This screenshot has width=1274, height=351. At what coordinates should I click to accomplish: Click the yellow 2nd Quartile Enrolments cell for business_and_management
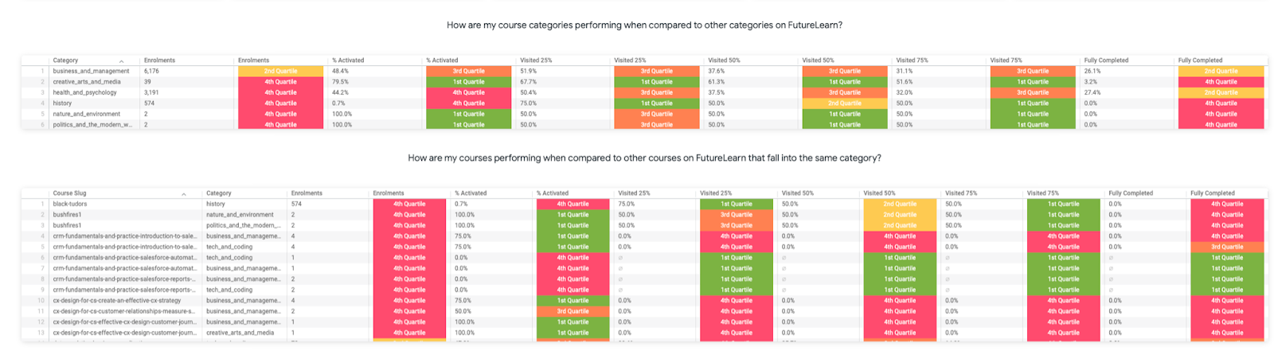tap(280, 71)
